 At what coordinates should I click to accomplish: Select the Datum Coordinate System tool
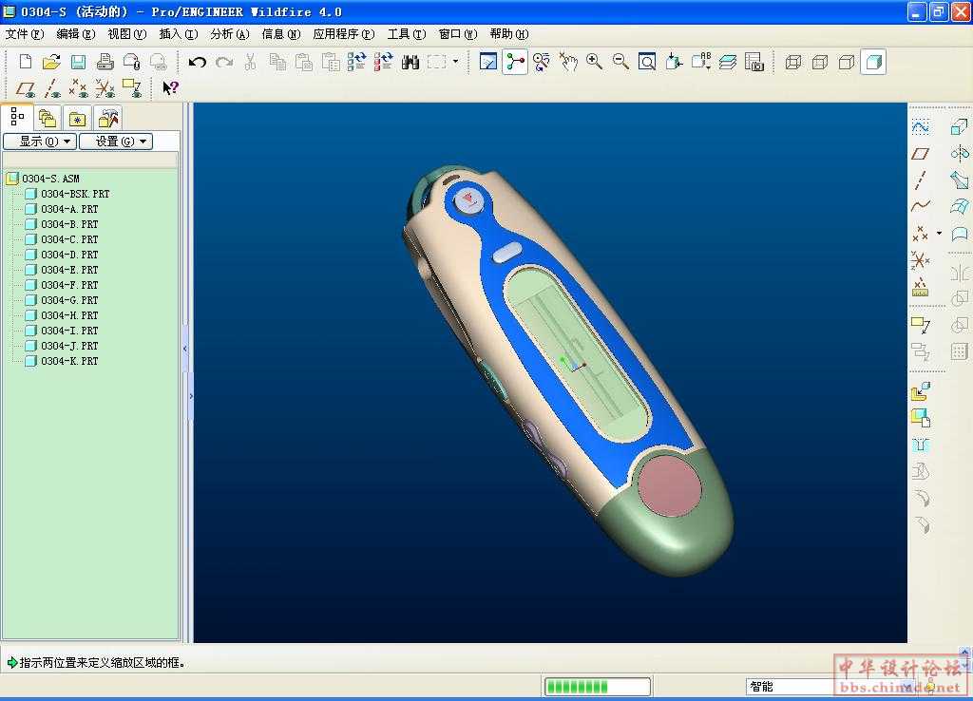[x=920, y=260]
